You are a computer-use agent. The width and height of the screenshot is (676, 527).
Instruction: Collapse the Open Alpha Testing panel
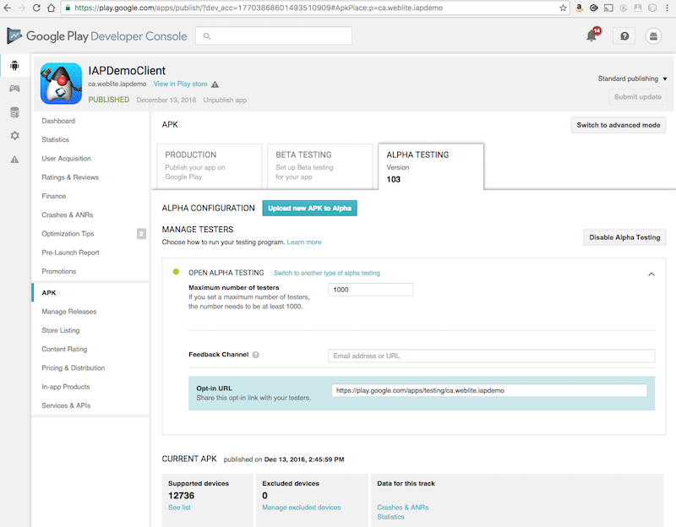click(651, 274)
